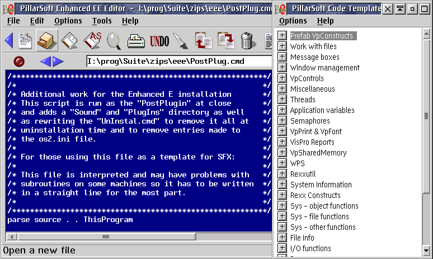Viewport: 433px width, 259px height.
Task: Expand the WPS node
Action: coord(282,163)
